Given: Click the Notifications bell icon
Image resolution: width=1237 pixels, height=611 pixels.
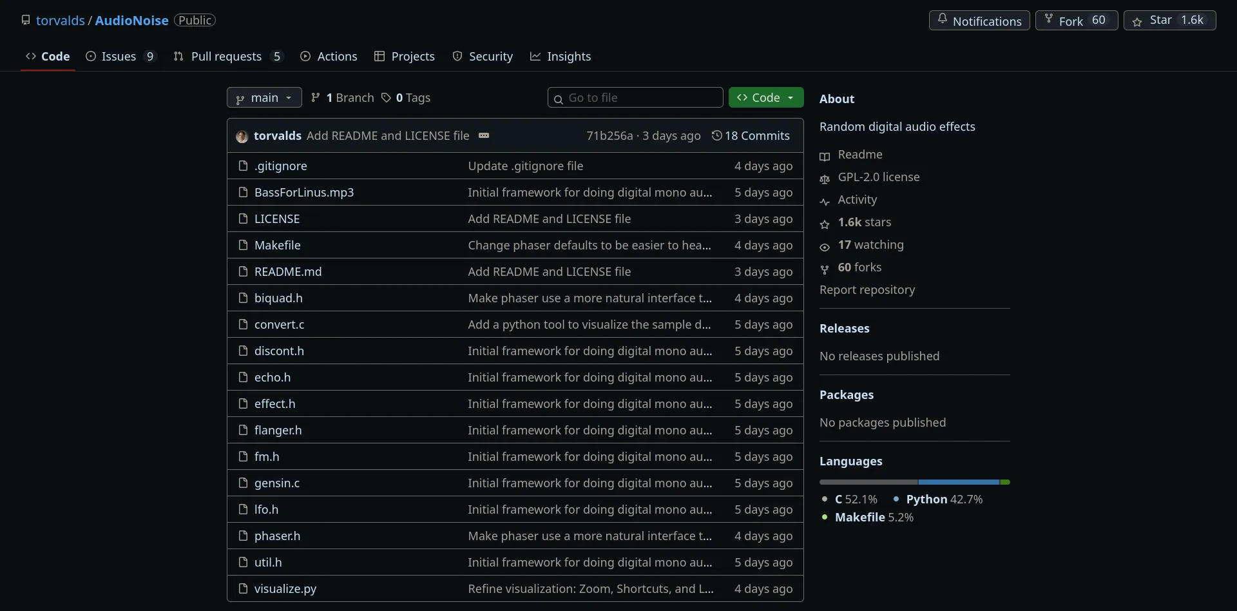Looking at the screenshot, I should click(x=943, y=19).
